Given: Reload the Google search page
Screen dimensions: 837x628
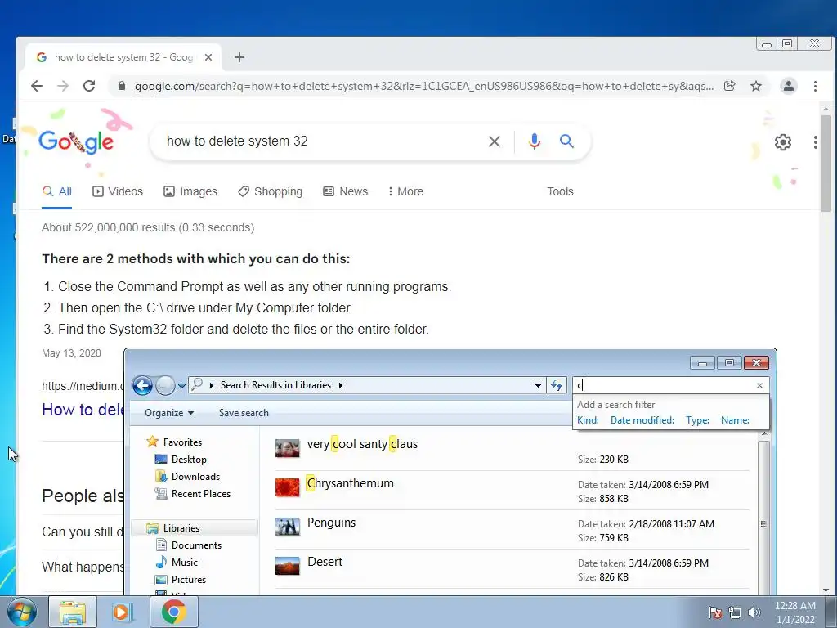Looking at the screenshot, I should coord(89,86).
